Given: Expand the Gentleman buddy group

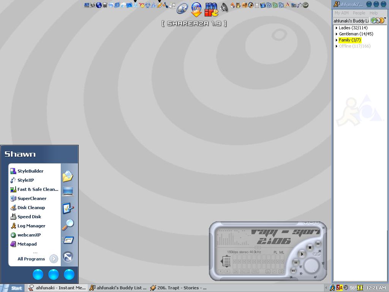Looking at the screenshot, I should pyautogui.click(x=337, y=34).
